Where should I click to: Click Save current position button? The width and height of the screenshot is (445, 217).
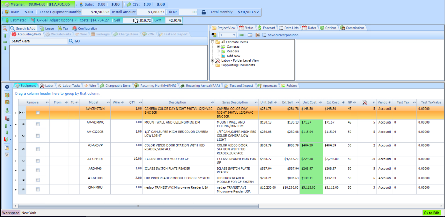point(280,35)
